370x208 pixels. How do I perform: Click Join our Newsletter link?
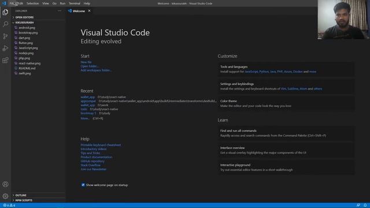click(94, 169)
